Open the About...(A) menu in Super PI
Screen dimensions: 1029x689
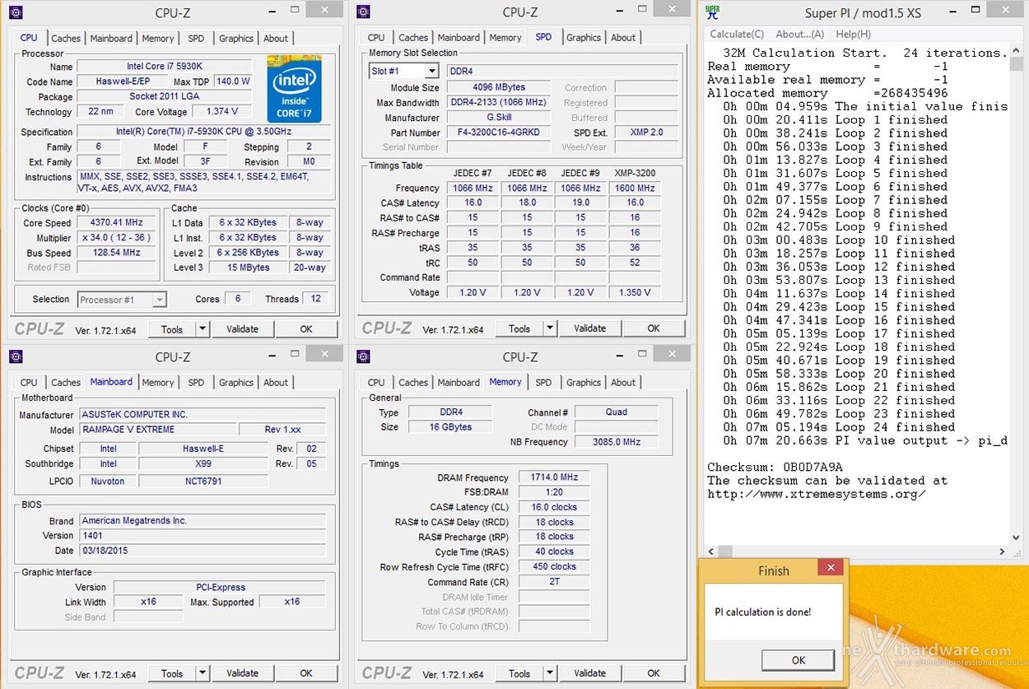(x=799, y=34)
